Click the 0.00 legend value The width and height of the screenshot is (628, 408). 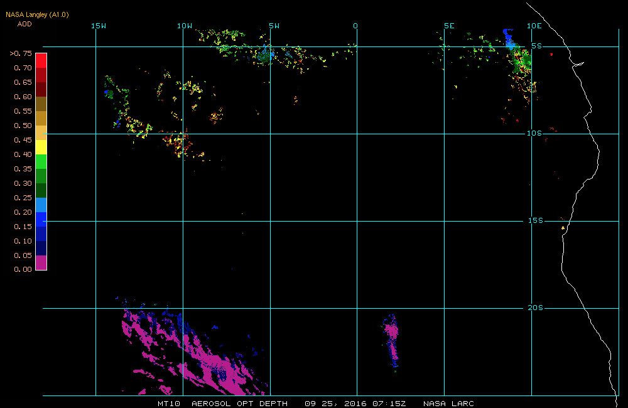point(23,269)
